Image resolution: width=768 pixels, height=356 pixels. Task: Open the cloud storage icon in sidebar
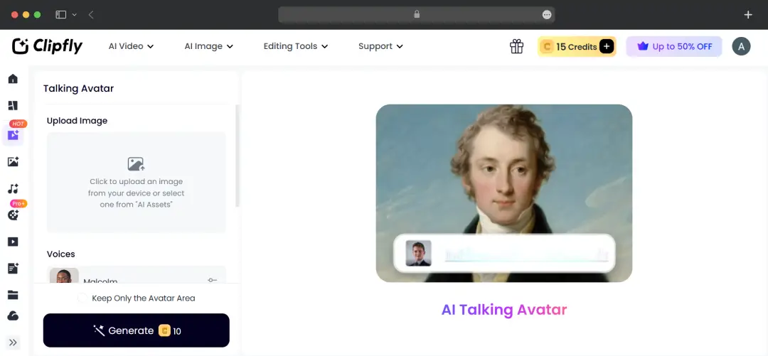coord(13,315)
